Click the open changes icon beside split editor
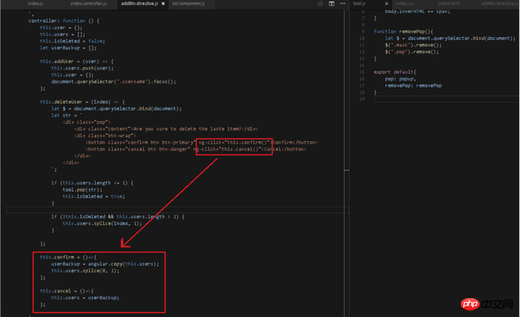The height and width of the screenshot is (317, 520). point(320,4)
